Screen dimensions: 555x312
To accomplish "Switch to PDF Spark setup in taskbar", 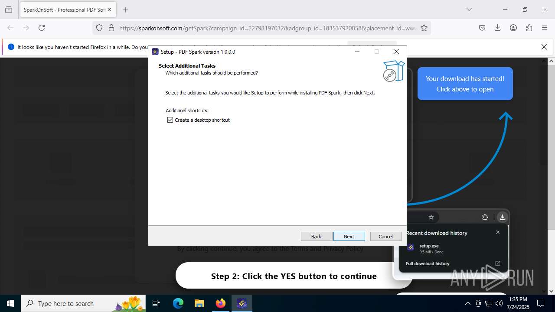I will click(242, 303).
